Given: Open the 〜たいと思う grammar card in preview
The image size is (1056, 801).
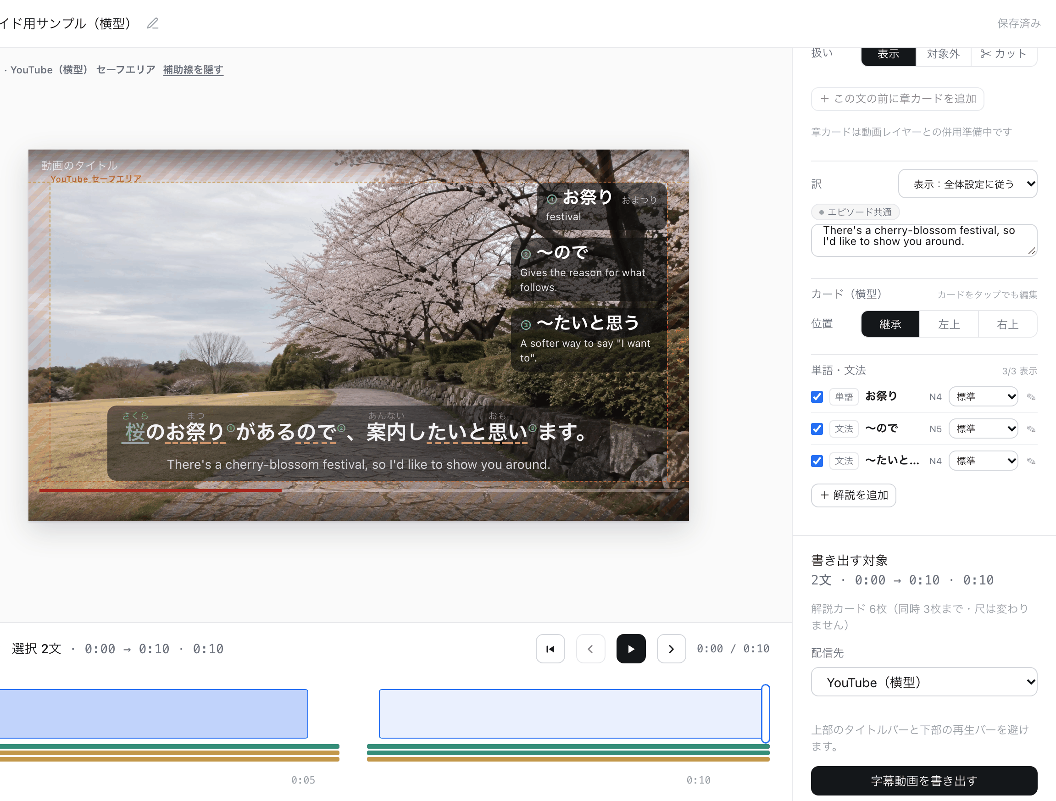Looking at the screenshot, I should 589,340.
